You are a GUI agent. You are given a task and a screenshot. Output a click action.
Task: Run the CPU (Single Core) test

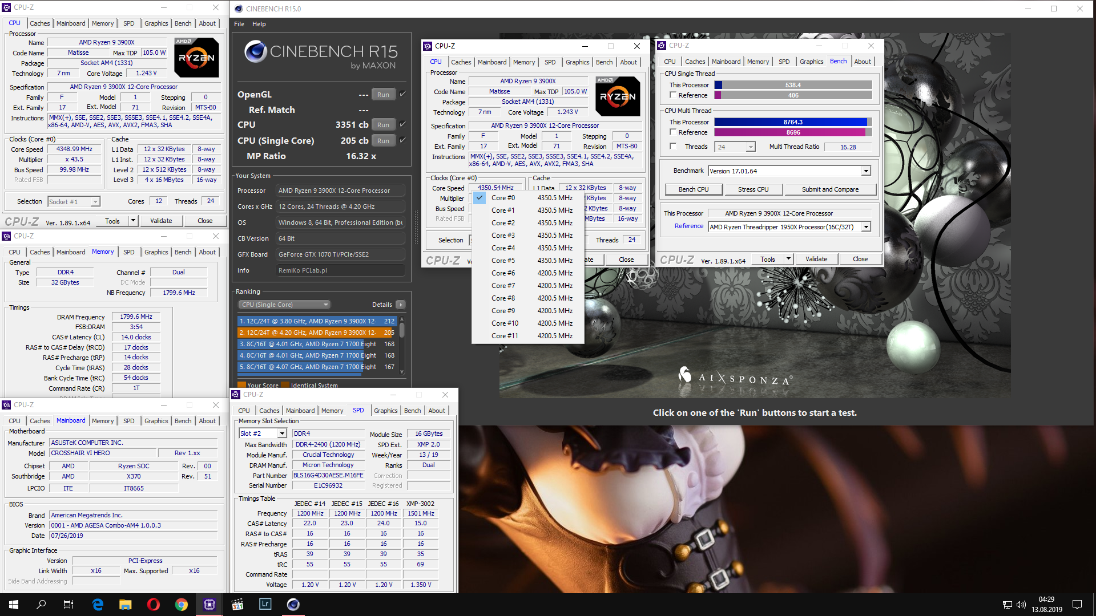[383, 141]
